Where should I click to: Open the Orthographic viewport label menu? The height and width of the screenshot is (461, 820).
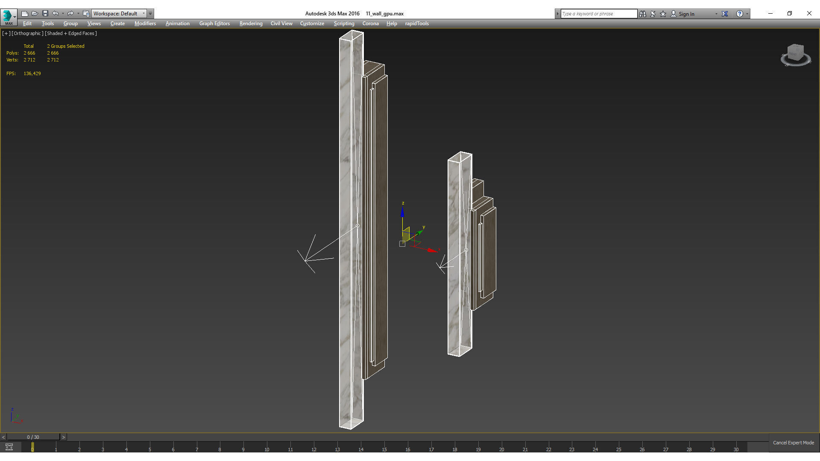[27, 33]
